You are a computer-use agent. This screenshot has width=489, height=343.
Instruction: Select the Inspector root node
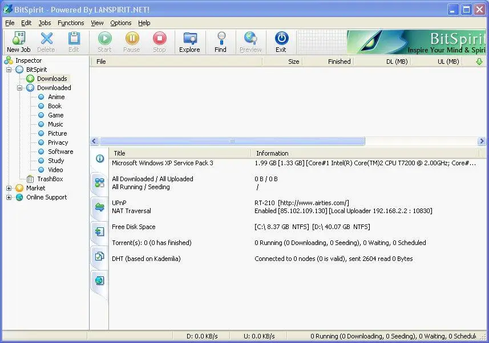tap(29, 60)
